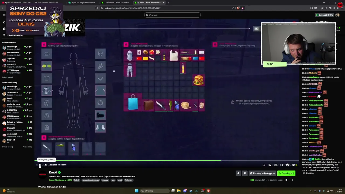Open STOMPcsgo channel in sidebar
This screenshot has width=345, height=194.
click(x=17, y=71)
